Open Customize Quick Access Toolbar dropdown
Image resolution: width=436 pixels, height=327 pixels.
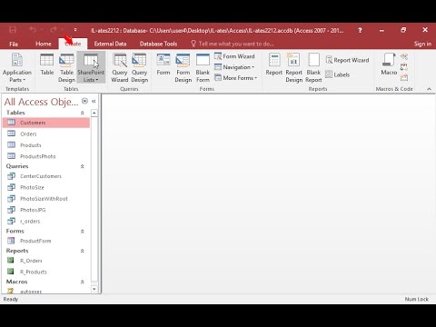tap(75, 30)
